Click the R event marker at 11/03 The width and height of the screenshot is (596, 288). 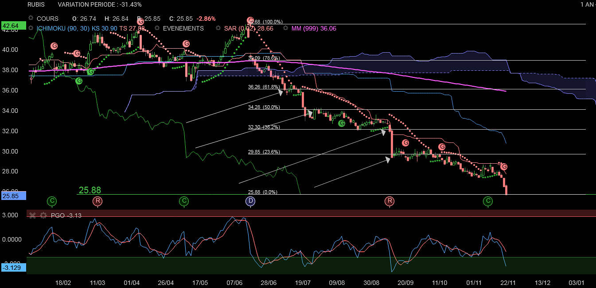click(97, 201)
